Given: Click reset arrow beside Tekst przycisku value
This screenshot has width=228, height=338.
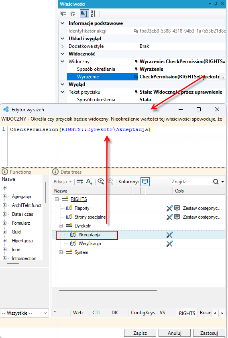Looking at the screenshot, I should point(136,92).
